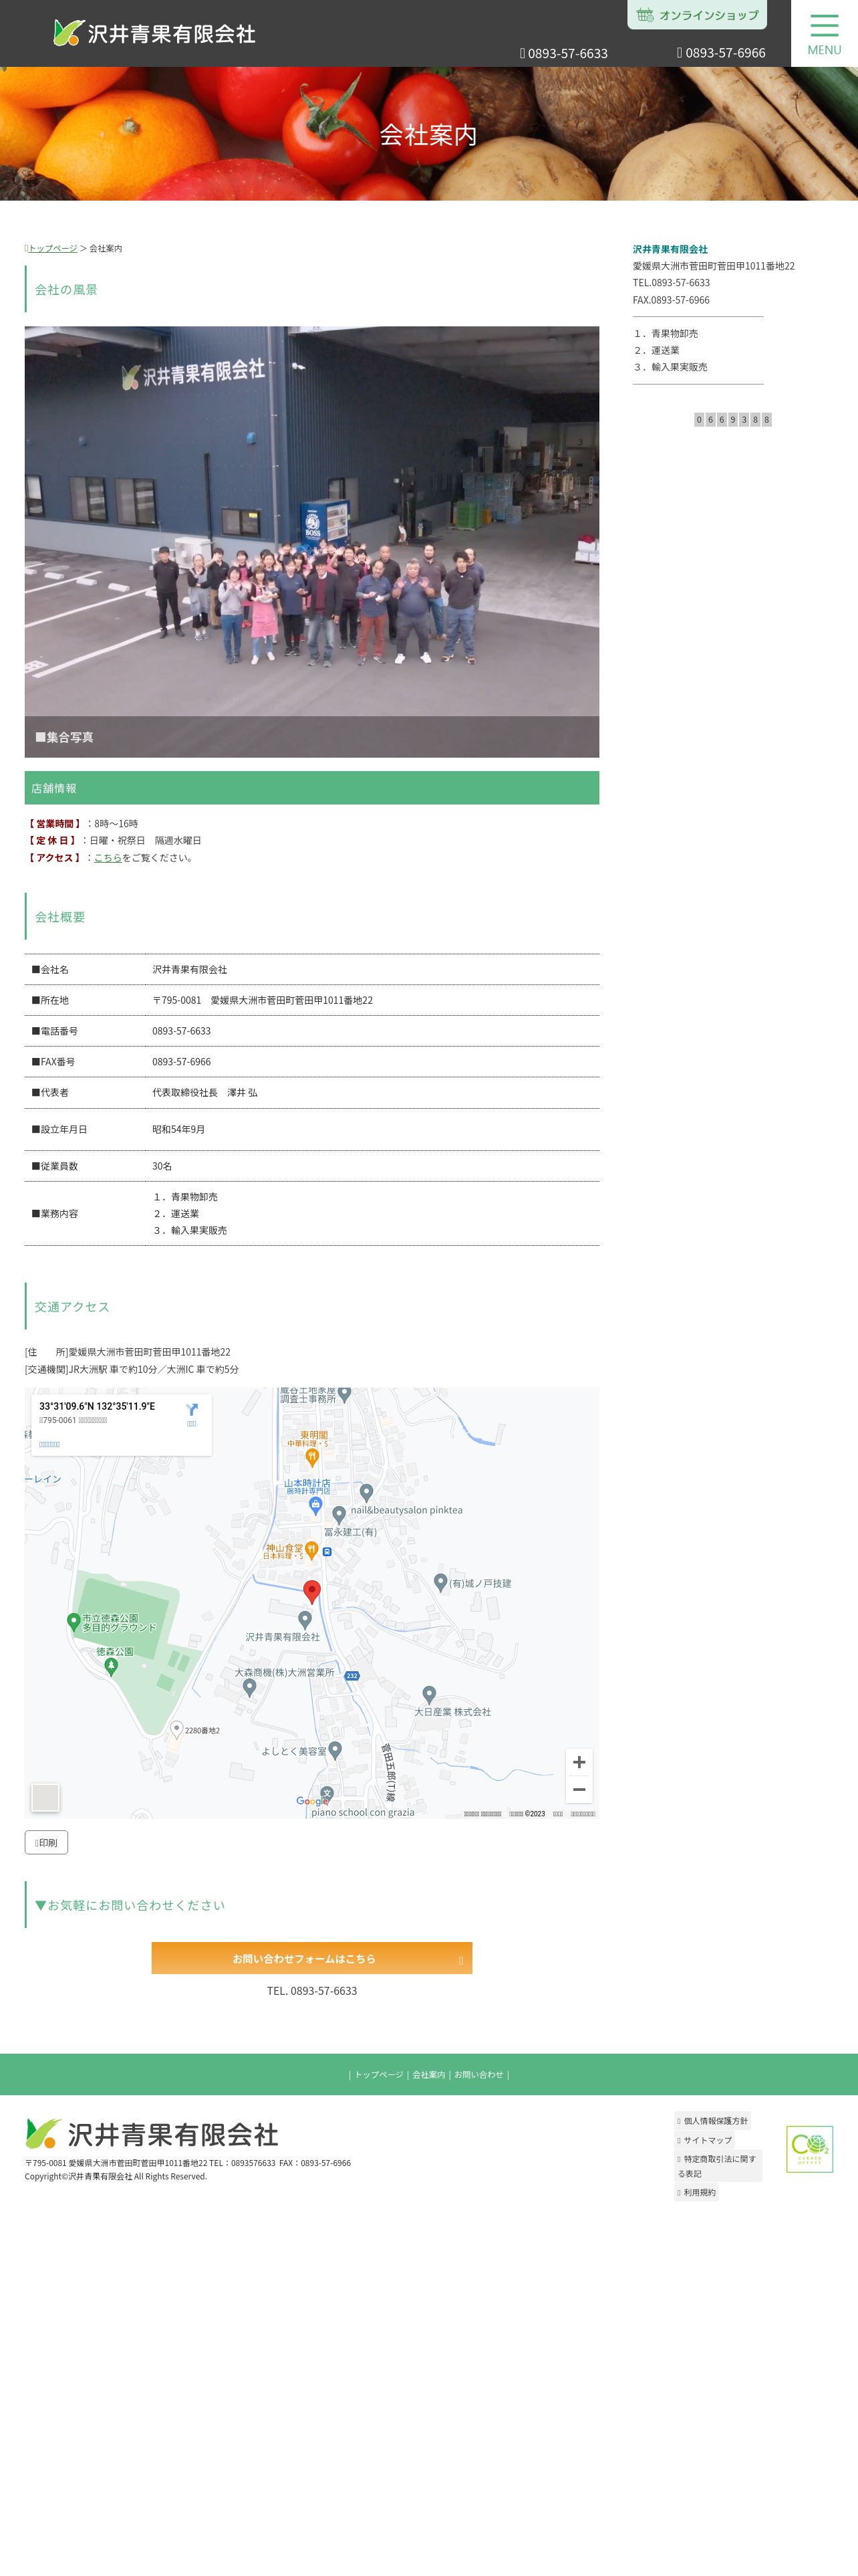Click the route 232 road badge on map
The width and height of the screenshot is (858, 2576).
[x=351, y=1675]
